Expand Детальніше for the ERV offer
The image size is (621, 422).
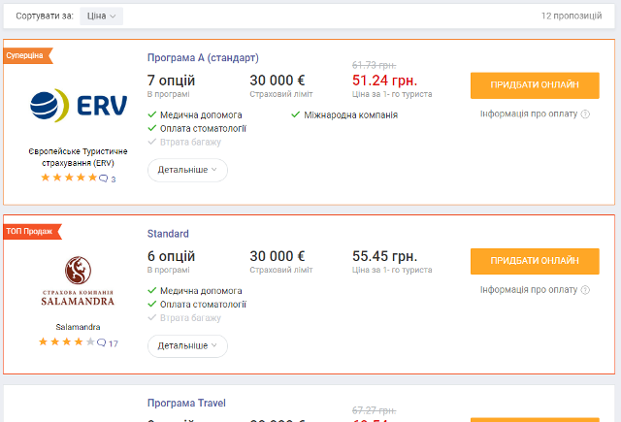187,170
